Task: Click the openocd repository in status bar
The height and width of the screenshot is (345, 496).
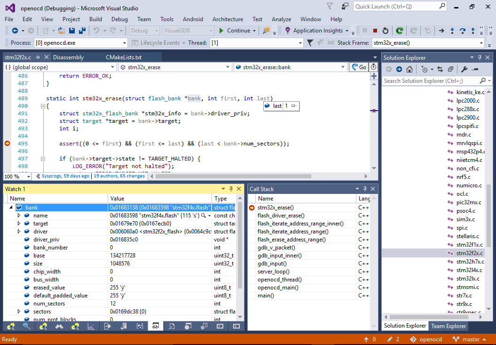Action: [x=427, y=339]
